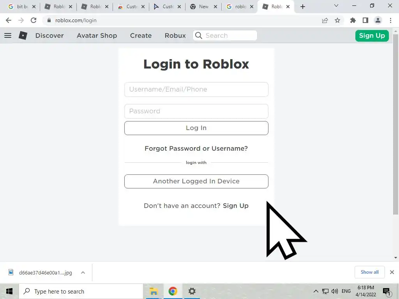Reload the page with the refresh icon
The width and height of the screenshot is (399, 299).
click(34, 20)
